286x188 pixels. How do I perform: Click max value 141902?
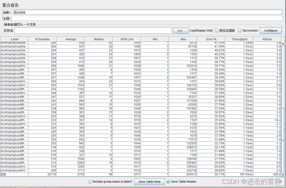191,108
